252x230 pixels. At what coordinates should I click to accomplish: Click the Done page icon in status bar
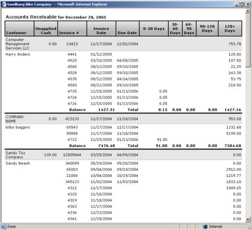4,226
